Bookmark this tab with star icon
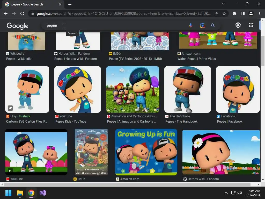Viewport: 265px width, 199px height. point(224,13)
